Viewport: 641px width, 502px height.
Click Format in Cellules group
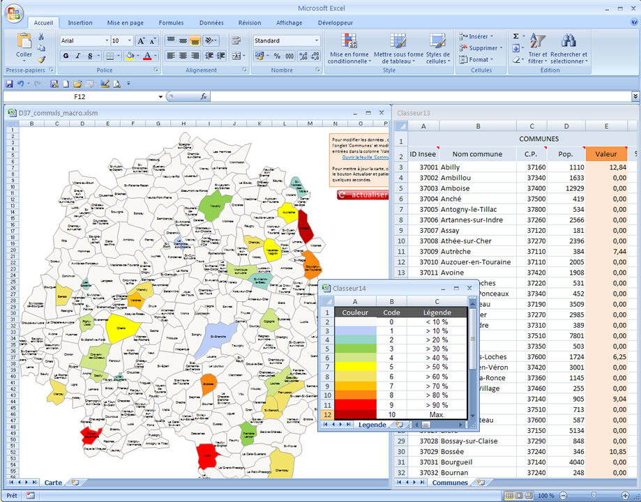tap(476, 59)
